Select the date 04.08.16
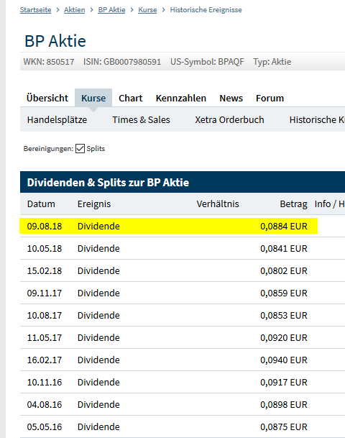345x438 pixels. (45, 405)
